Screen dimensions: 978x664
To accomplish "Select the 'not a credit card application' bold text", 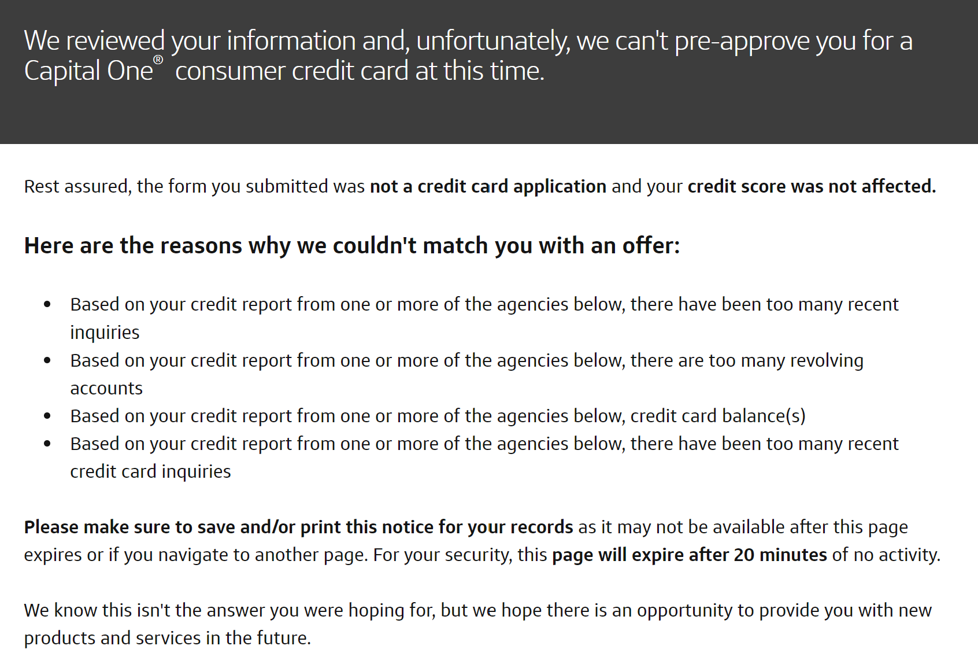I will point(488,186).
